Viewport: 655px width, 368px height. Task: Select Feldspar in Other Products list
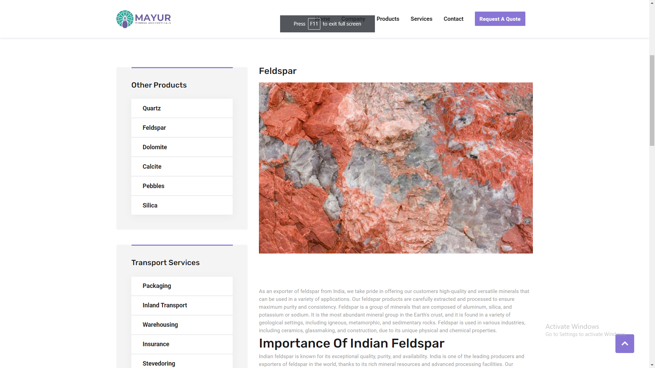point(182,128)
